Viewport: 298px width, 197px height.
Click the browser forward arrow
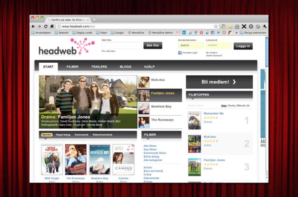pyautogui.click(x=39, y=27)
